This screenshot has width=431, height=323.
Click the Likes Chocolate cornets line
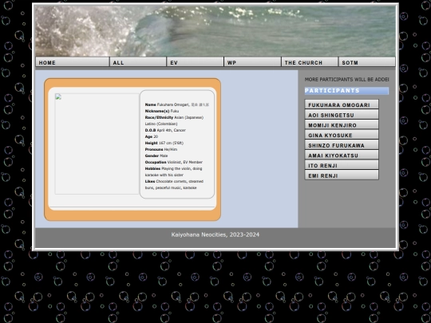174,184
